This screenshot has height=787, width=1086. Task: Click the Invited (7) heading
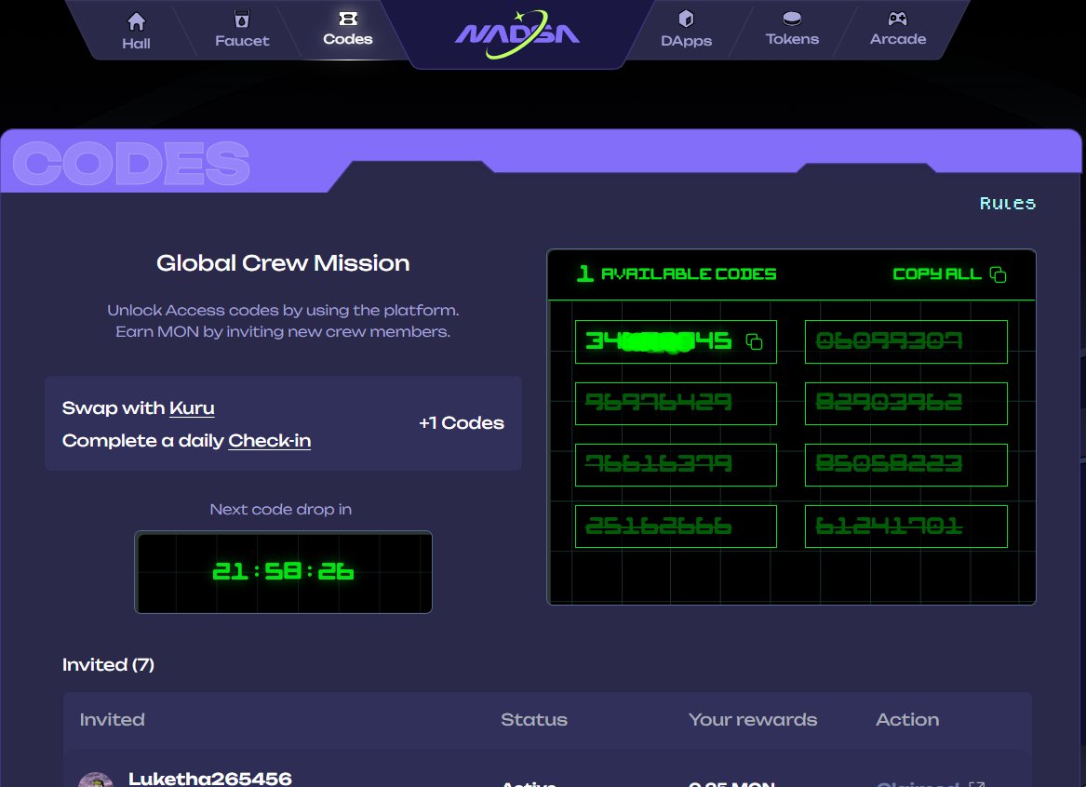pyautogui.click(x=108, y=664)
